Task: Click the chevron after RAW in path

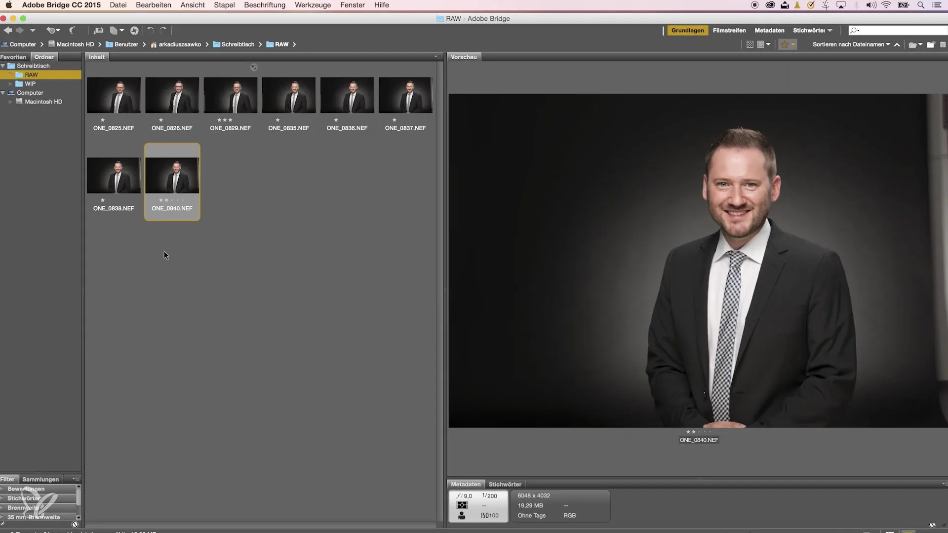Action: (x=294, y=44)
